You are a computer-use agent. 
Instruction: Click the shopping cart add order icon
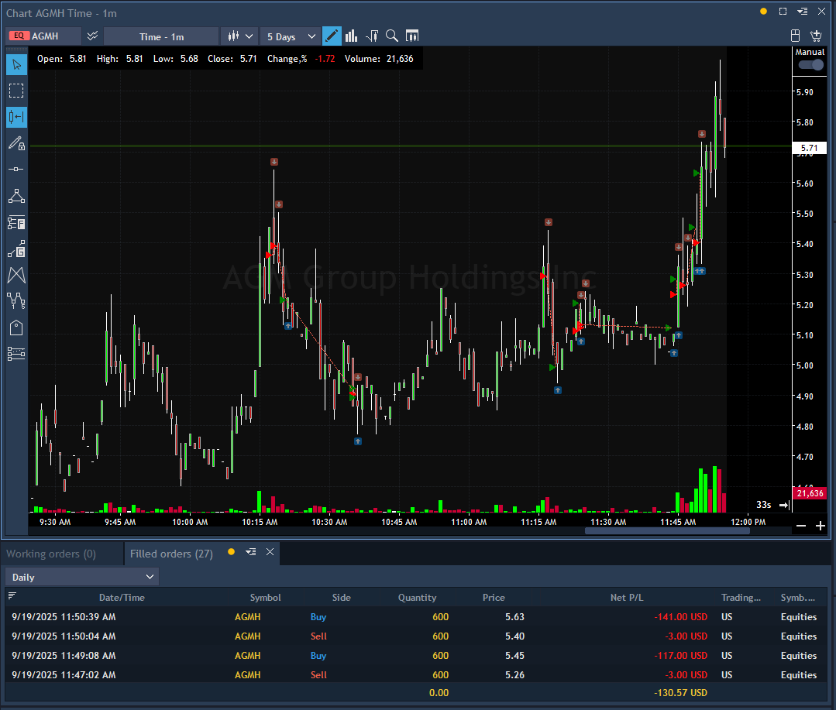tap(816, 36)
